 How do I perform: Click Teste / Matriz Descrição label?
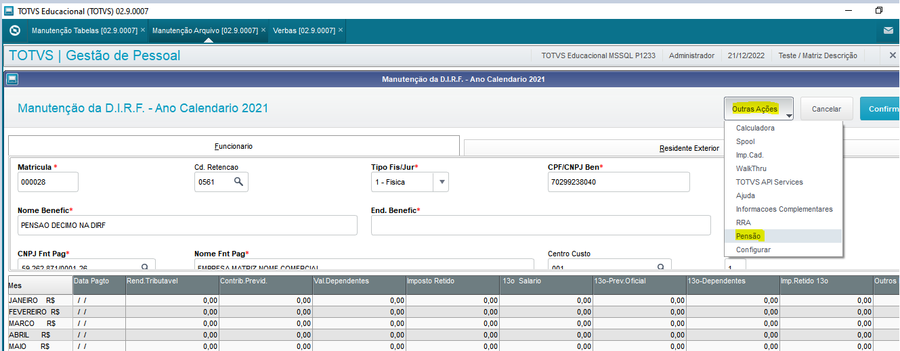(x=817, y=55)
